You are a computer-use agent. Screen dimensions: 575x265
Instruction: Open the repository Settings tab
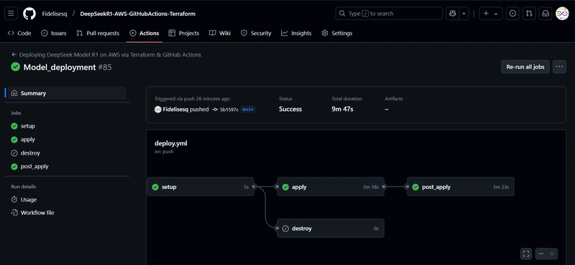pyautogui.click(x=337, y=33)
